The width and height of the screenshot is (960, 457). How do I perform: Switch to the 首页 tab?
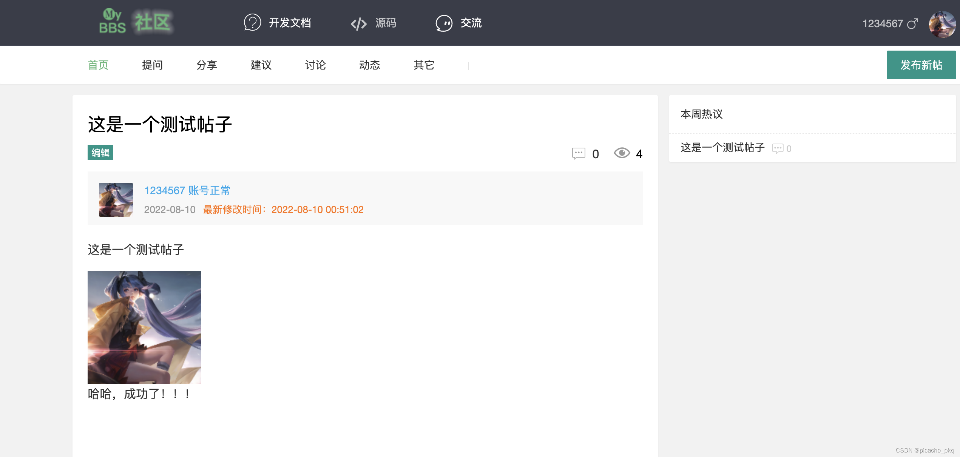pos(98,65)
